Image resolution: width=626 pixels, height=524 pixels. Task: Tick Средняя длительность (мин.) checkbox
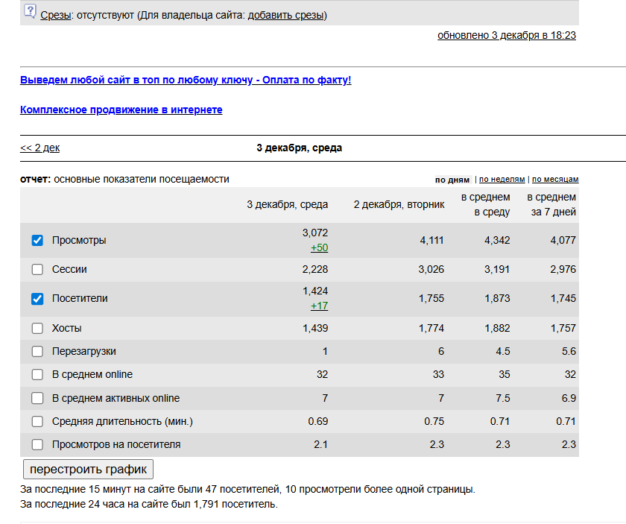point(37,421)
